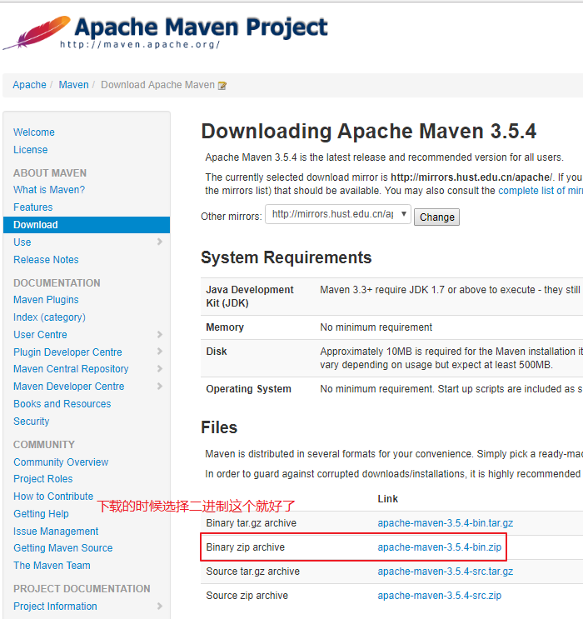Click the Disk row label
The height and width of the screenshot is (619, 583).
coord(217,352)
